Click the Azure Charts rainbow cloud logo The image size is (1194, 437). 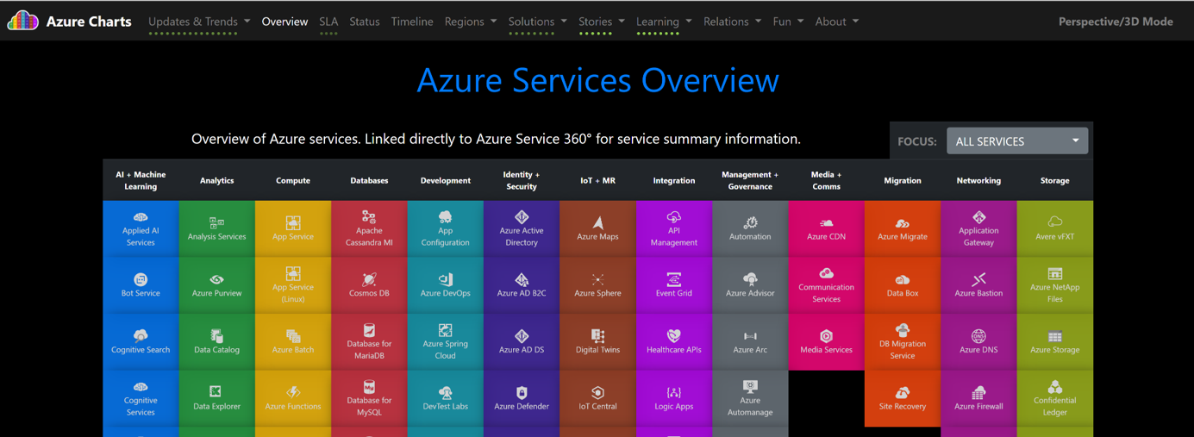(22, 21)
